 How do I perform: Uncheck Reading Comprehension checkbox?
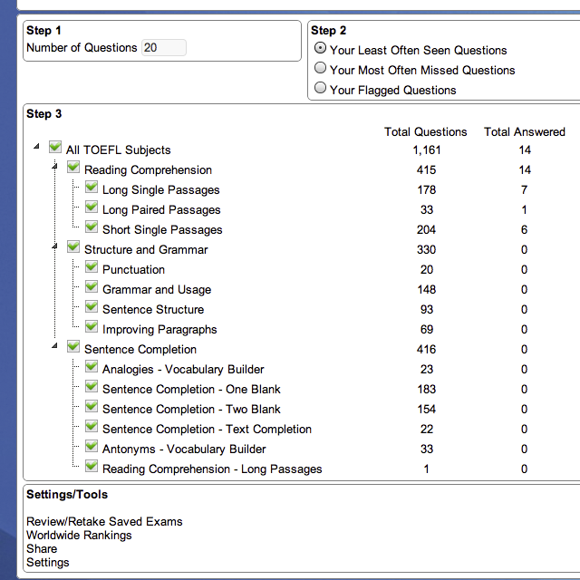(x=73, y=167)
